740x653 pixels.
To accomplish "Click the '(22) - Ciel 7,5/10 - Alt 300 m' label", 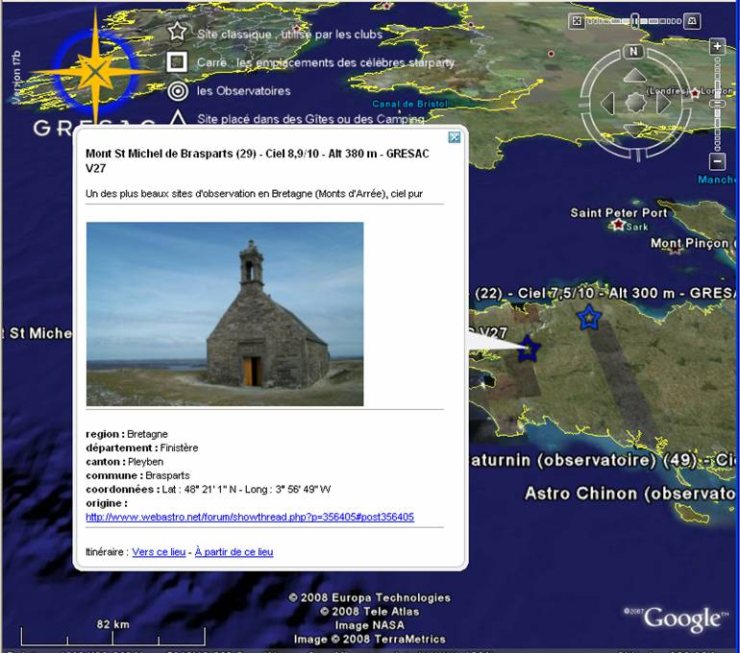I will [x=575, y=293].
